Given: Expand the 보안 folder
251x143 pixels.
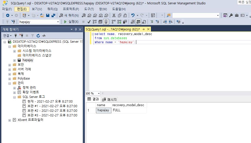Looking at the screenshot, I should point(9,65).
